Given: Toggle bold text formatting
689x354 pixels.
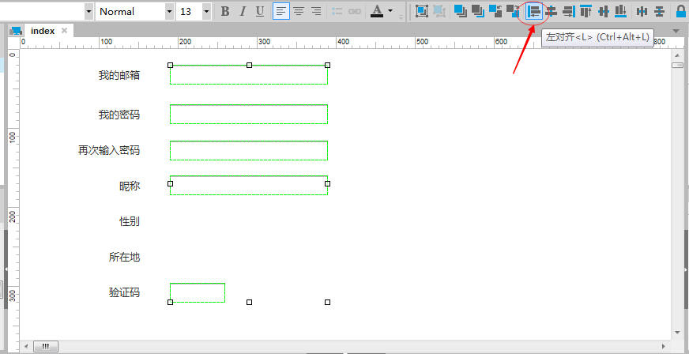Looking at the screenshot, I should (225, 11).
